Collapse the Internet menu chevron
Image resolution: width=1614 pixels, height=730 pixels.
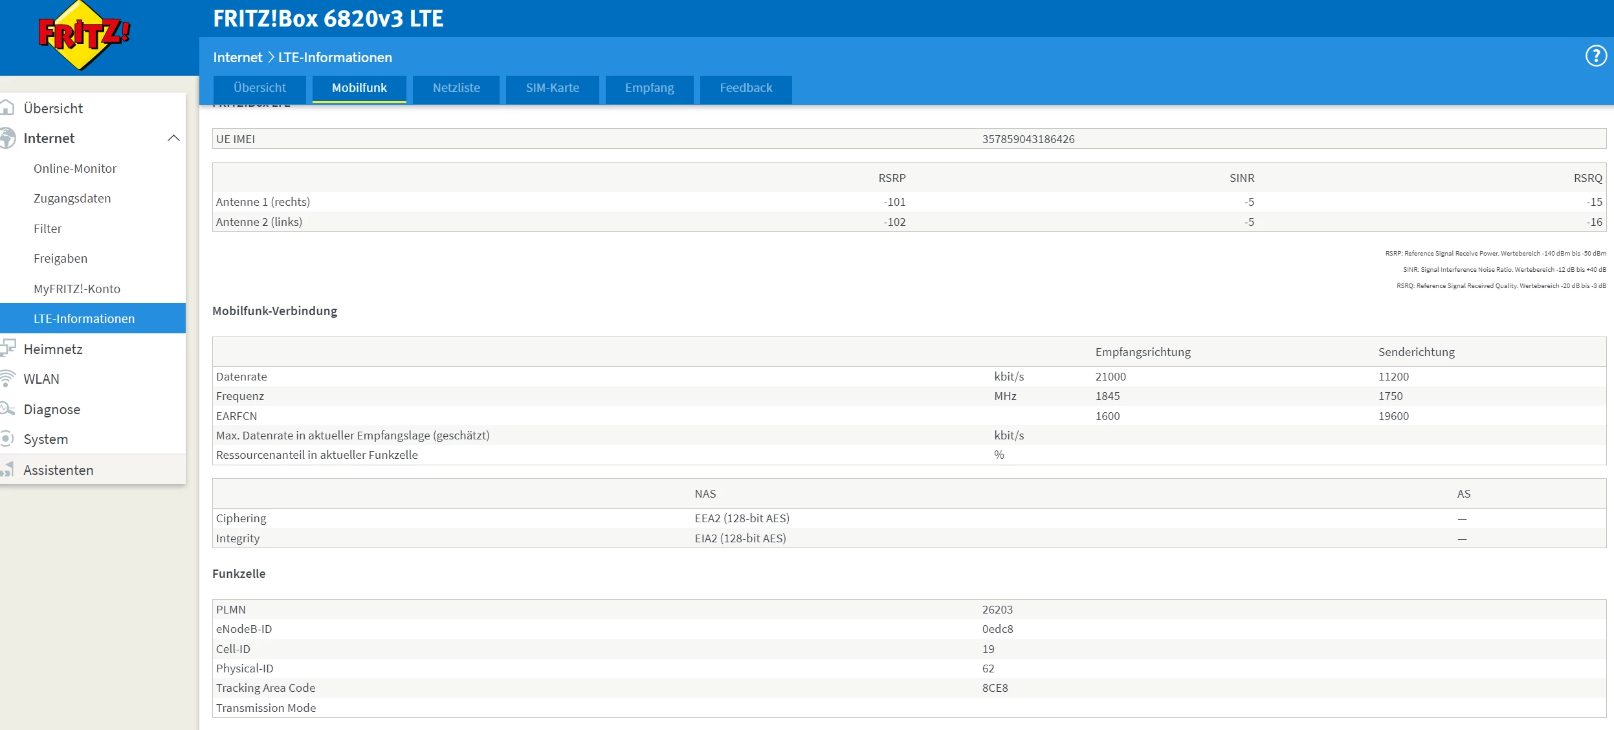(173, 138)
